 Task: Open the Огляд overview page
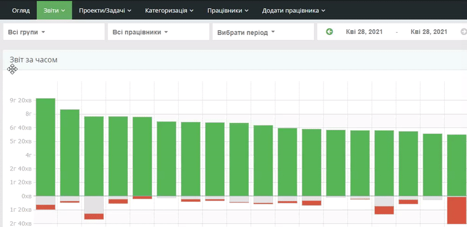[x=21, y=11]
